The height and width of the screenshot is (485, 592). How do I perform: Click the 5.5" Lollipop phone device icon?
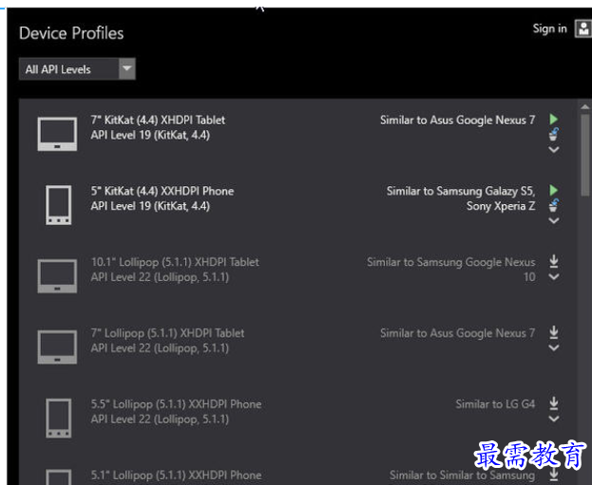point(59,418)
